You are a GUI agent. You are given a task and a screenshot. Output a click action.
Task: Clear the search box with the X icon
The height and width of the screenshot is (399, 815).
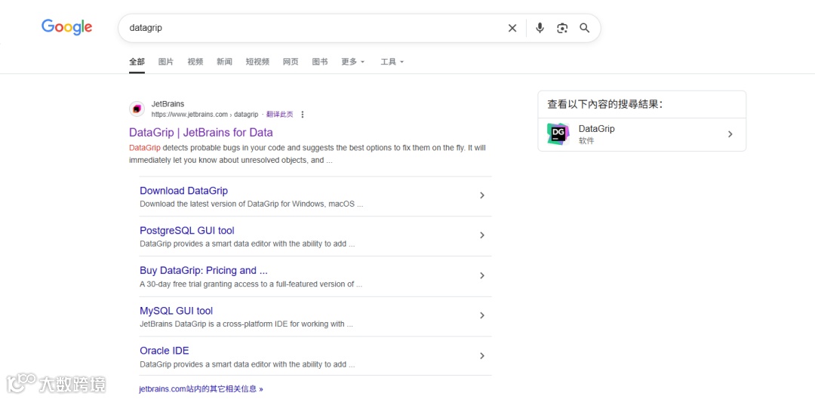(512, 28)
